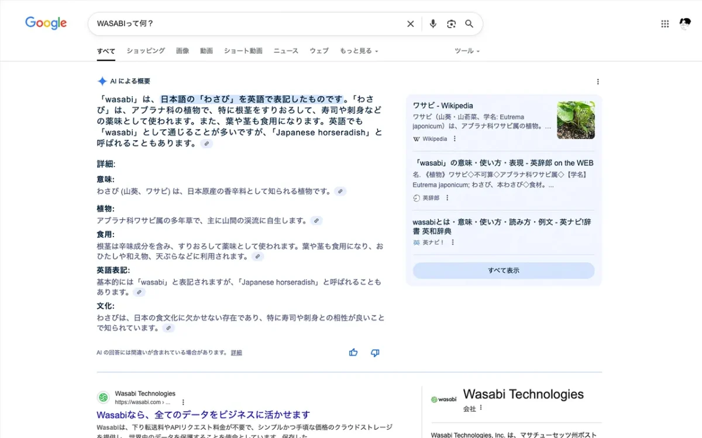Give thumbs up to the AI overview

(x=353, y=353)
